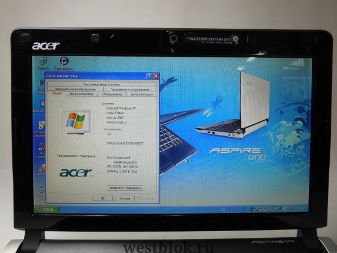Launch the Acer GameZone desktop icon
The width and height of the screenshot is (337, 253).
41,150
